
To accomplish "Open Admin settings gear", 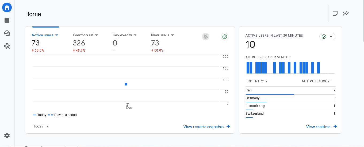I will pos(7,136).
